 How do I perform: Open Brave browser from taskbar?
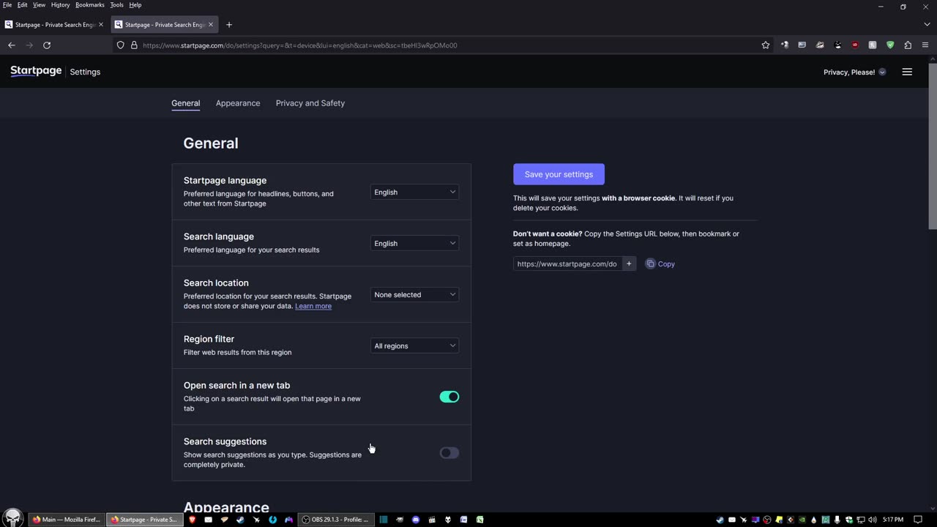193,520
